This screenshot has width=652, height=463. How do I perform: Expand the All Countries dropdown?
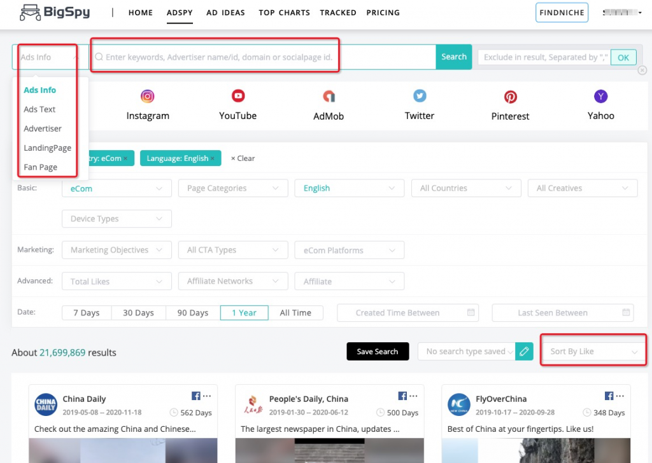(466, 188)
